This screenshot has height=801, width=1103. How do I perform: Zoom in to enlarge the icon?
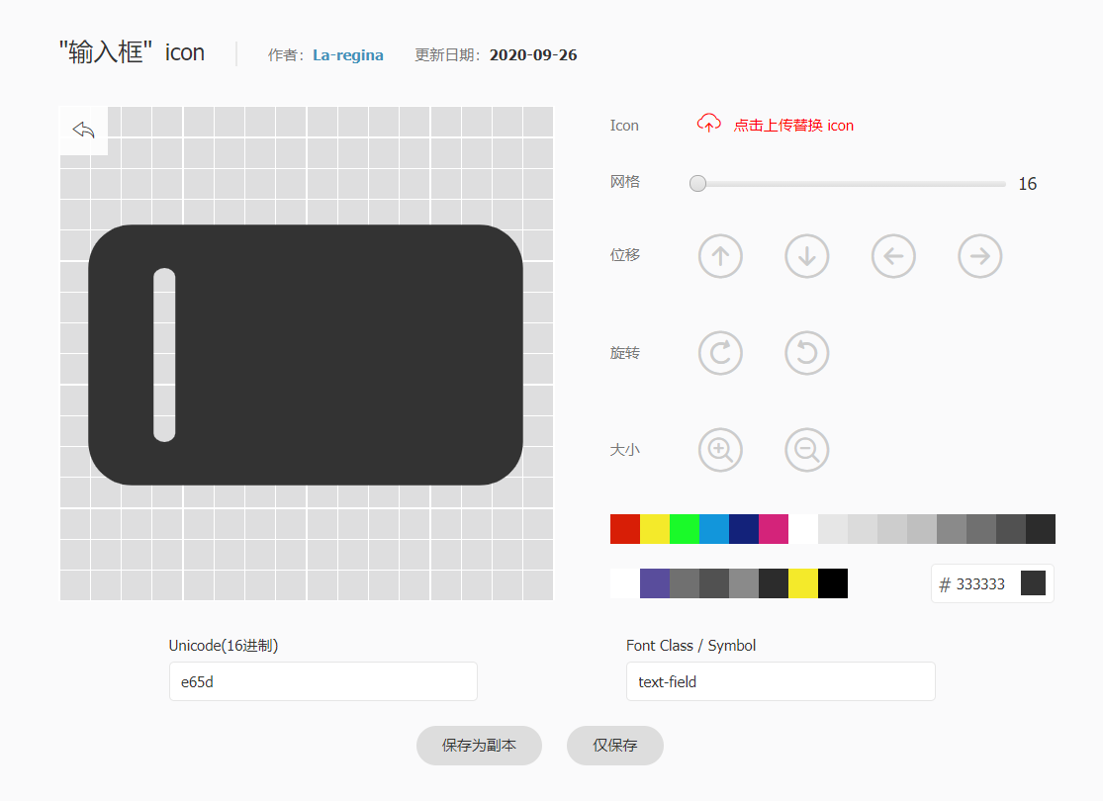[720, 450]
